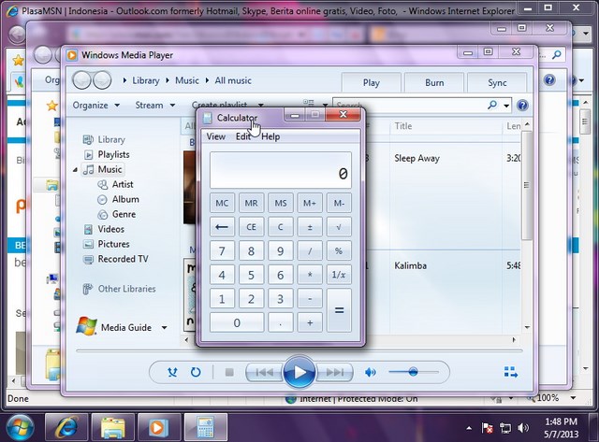Viewport: 599px width, 442px height.
Task: Open the Windows Start button
Action: point(20,427)
